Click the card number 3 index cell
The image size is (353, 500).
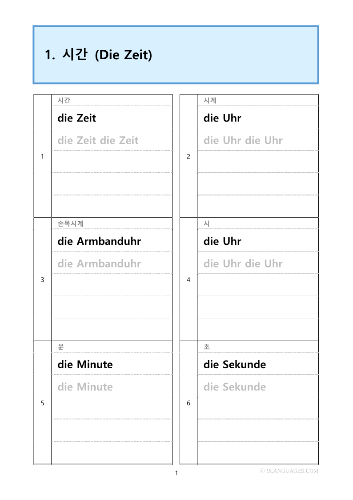(x=42, y=280)
